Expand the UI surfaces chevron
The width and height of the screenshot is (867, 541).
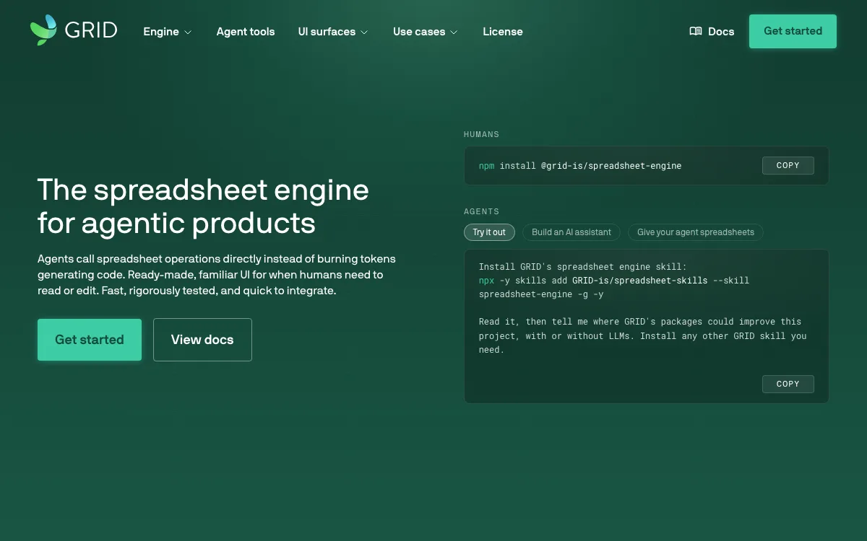click(364, 32)
